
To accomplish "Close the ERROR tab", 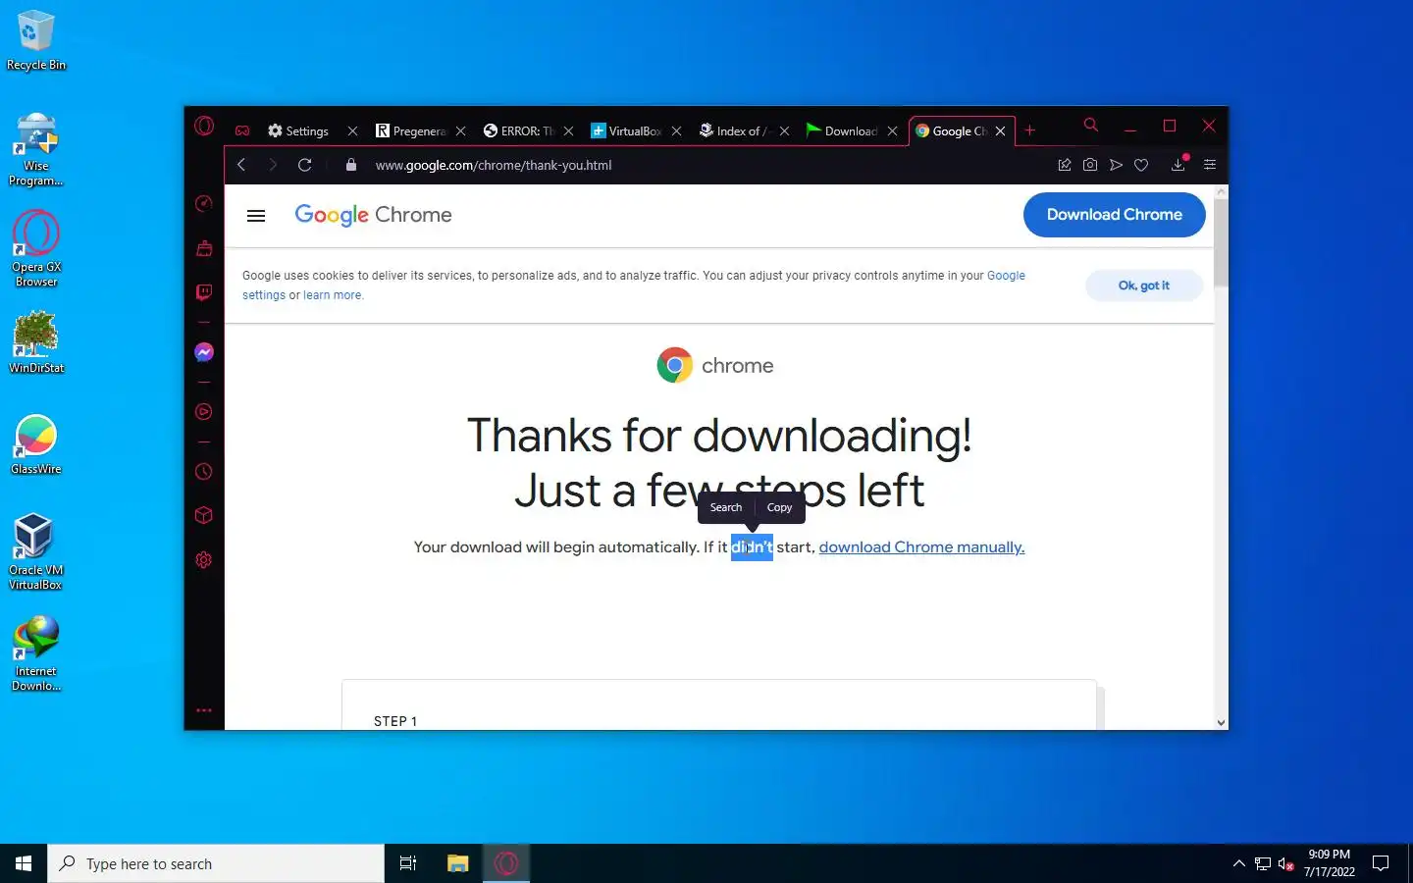I will [x=568, y=130].
